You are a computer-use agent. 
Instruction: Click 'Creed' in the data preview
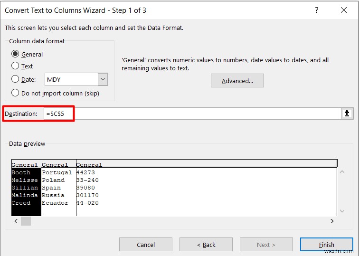21,203
